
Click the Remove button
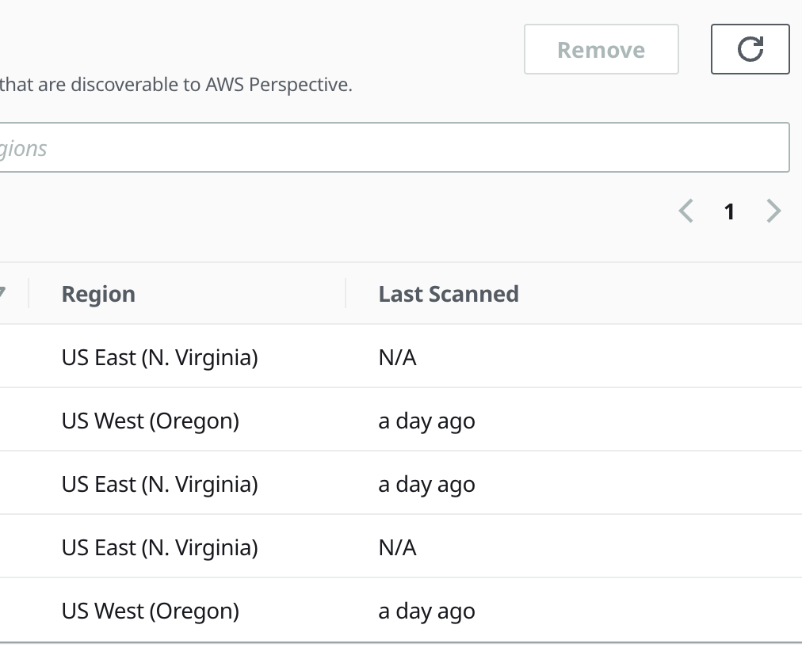(601, 50)
